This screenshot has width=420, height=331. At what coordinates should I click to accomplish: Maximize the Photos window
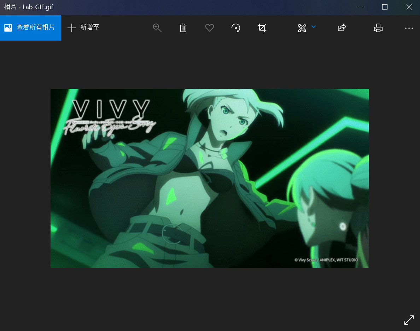385,7
